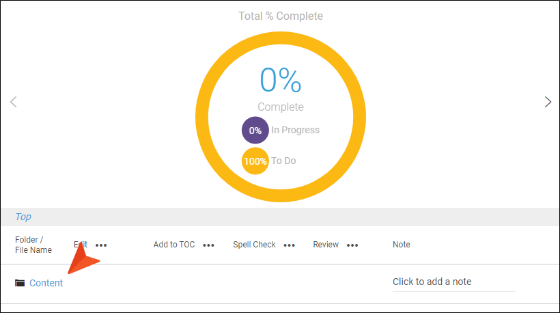Select the Spell Check column header
Screen dimensions: 560x313
(x=254, y=245)
